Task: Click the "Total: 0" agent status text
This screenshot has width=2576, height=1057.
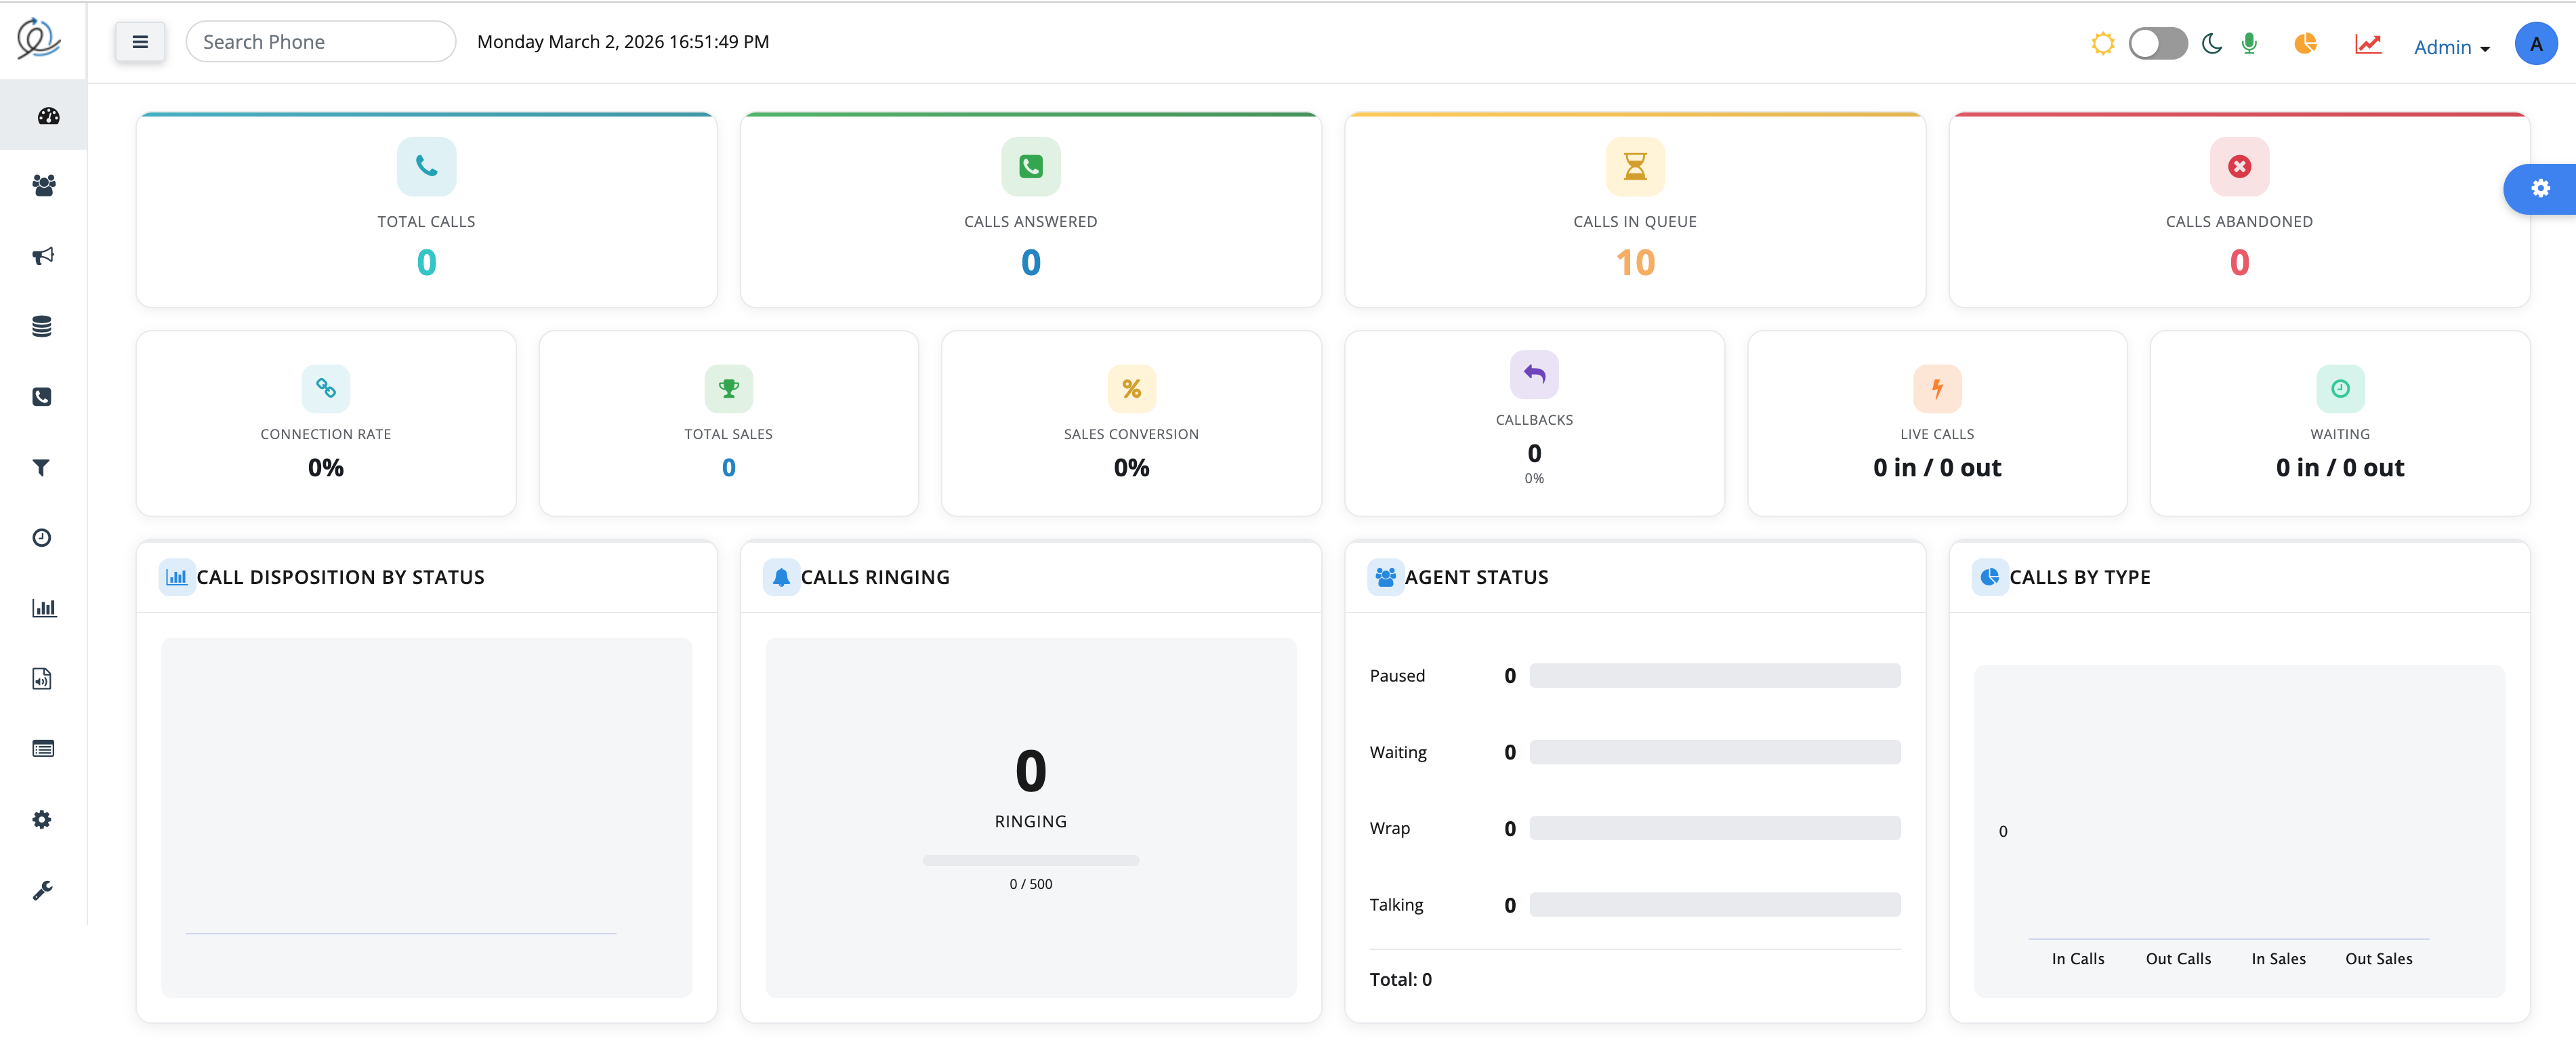Action: point(1400,980)
